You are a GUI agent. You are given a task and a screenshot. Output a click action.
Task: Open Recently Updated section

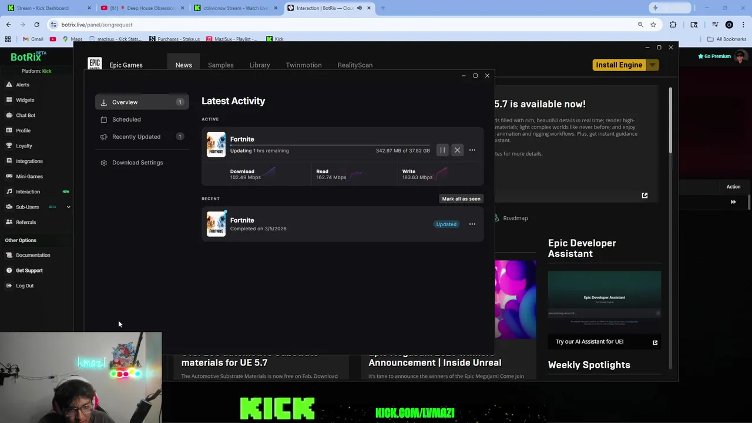pos(142,136)
